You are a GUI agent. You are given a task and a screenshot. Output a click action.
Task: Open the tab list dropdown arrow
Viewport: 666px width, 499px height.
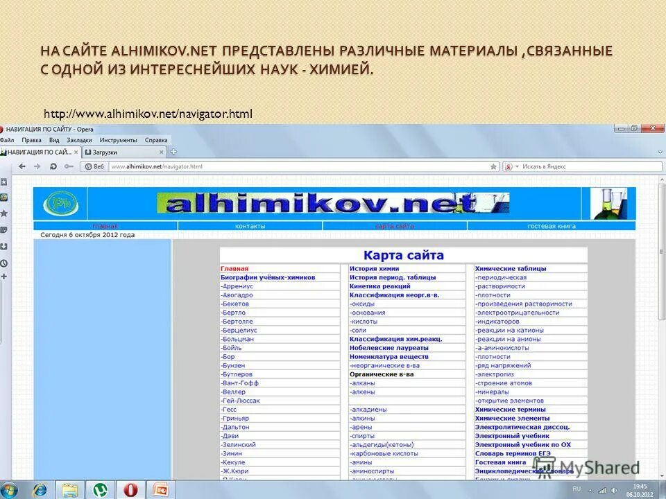[x=660, y=152]
